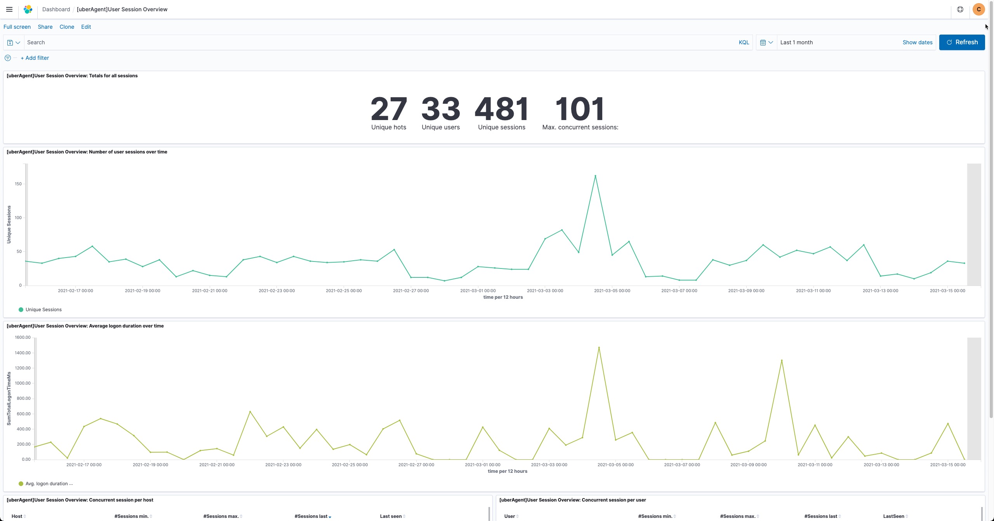Toggle Unique Sessions legend series

click(x=43, y=310)
